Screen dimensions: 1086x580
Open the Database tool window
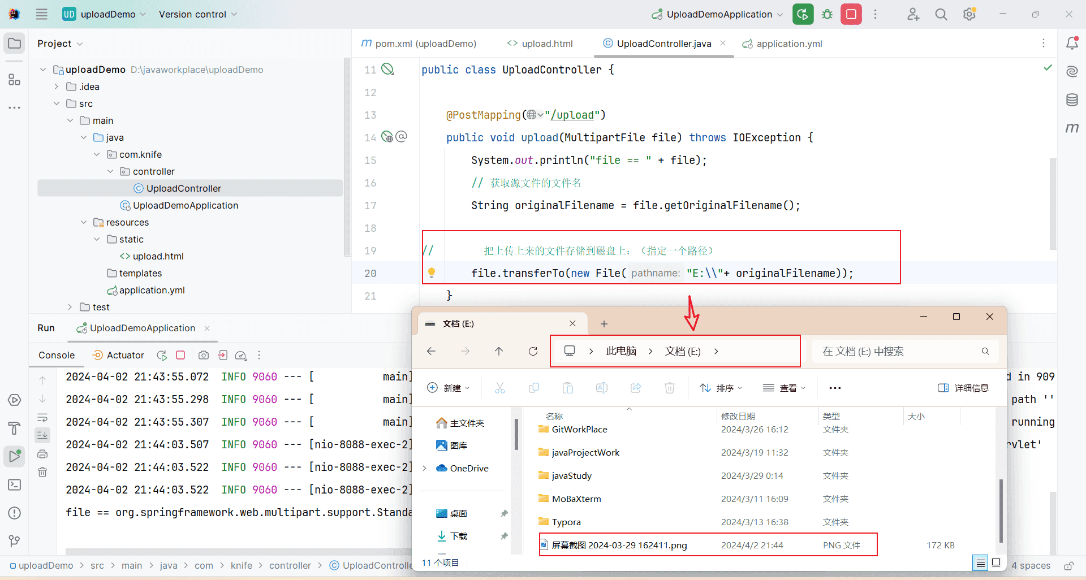[1072, 100]
